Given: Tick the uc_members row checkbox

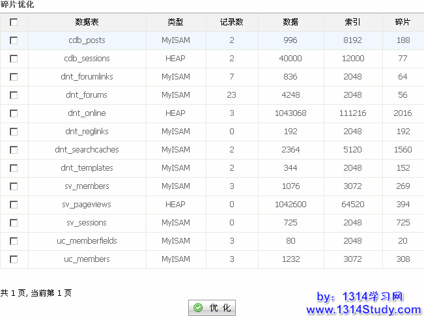Looking at the screenshot, I should click(x=14, y=259).
